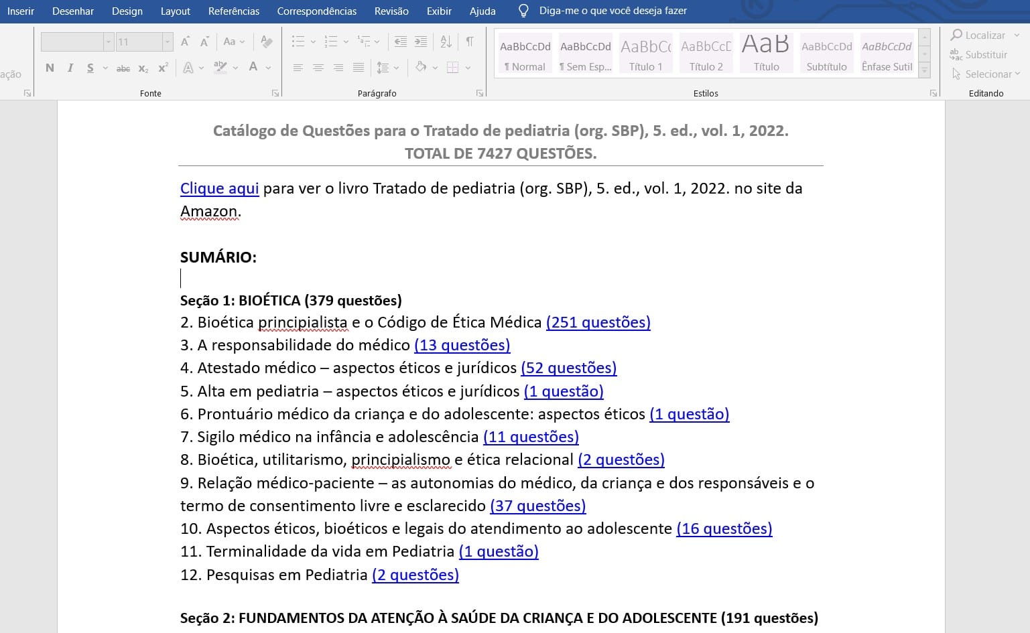1030x633 pixels.
Task: Open the Desenhar ribbon tab
Action: [73, 11]
